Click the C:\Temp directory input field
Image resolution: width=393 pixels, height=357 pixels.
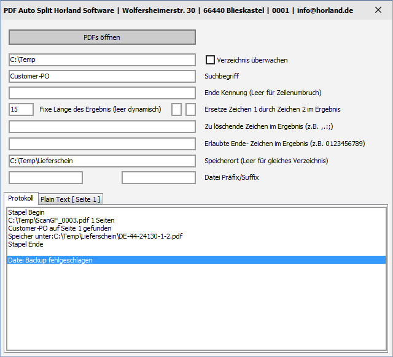point(102,60)
